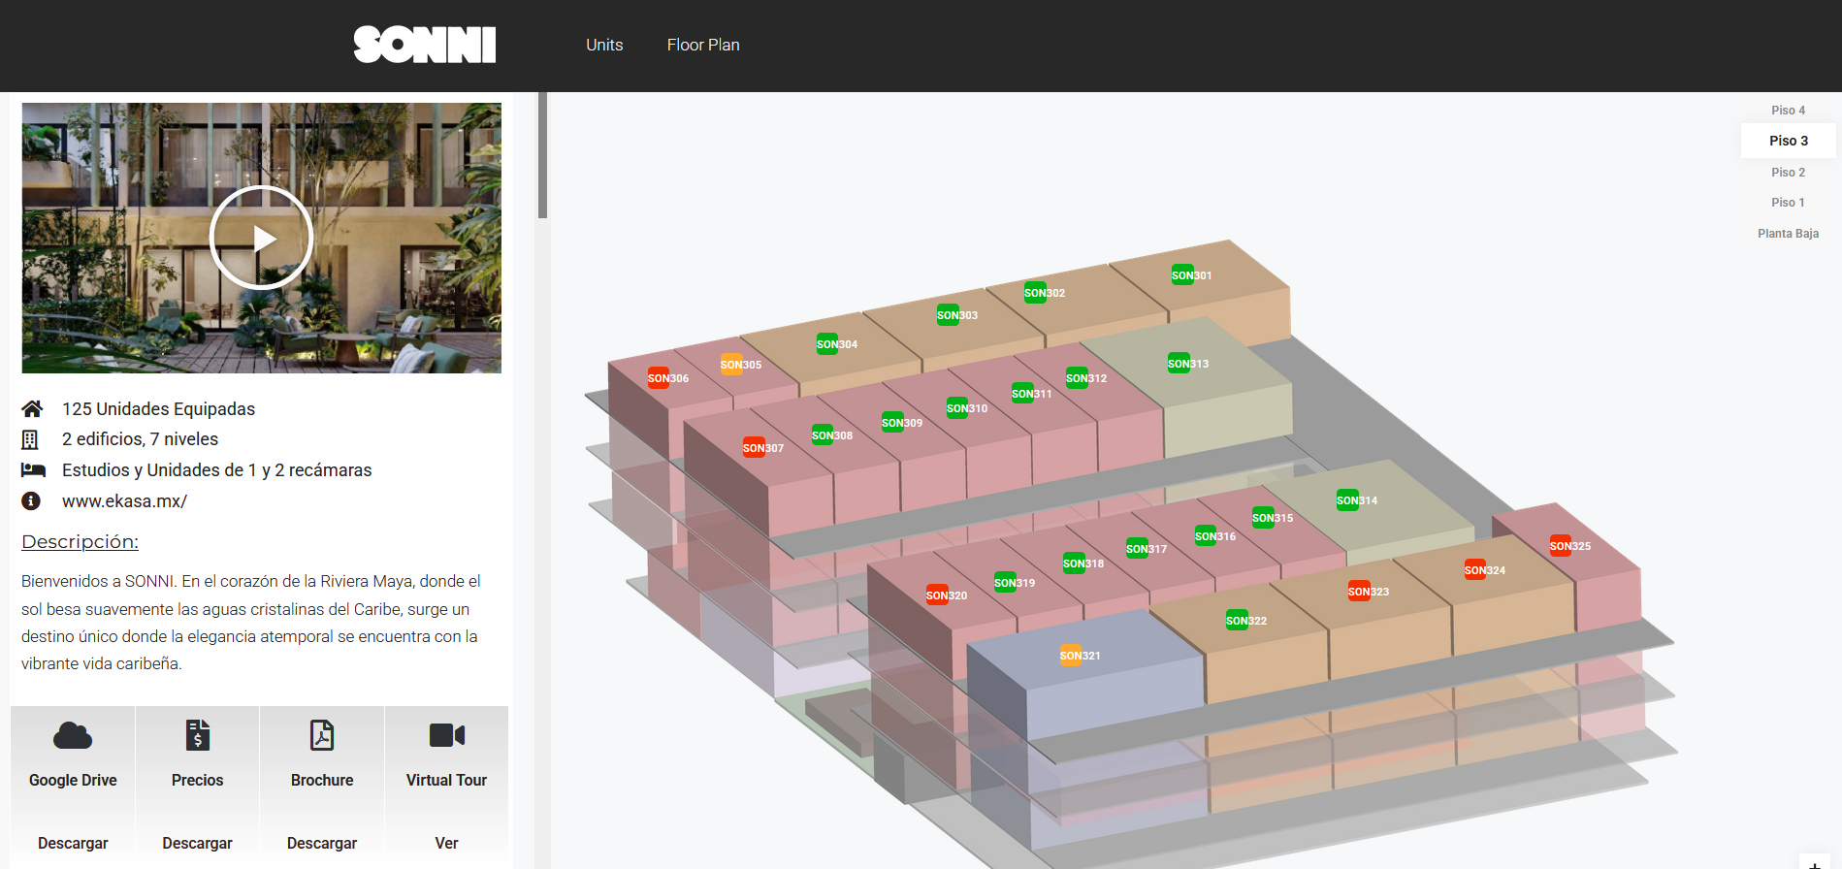Screen dimensions: 1842x869
Task: Select unit SON306 red marker
Action: 659,378
